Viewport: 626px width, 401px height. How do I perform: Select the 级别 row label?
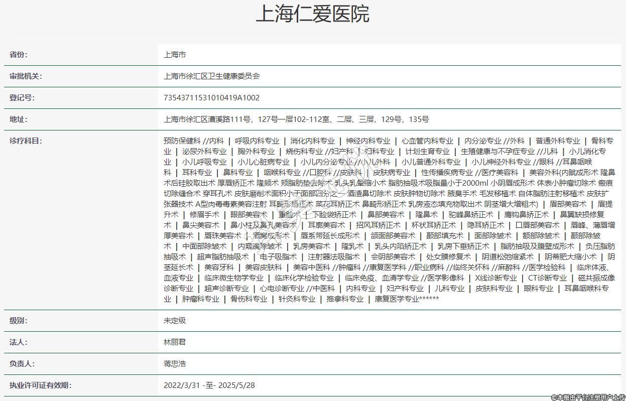[x=19, y=321]
